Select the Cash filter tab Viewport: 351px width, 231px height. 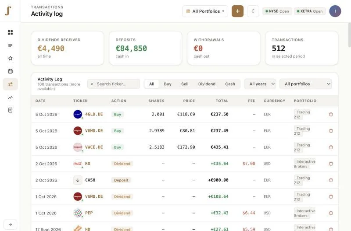point(230,84)
